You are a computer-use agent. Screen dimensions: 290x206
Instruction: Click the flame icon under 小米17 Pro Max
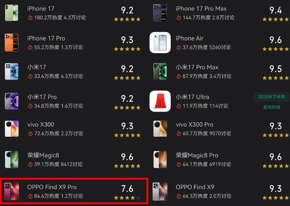point(179,76)
